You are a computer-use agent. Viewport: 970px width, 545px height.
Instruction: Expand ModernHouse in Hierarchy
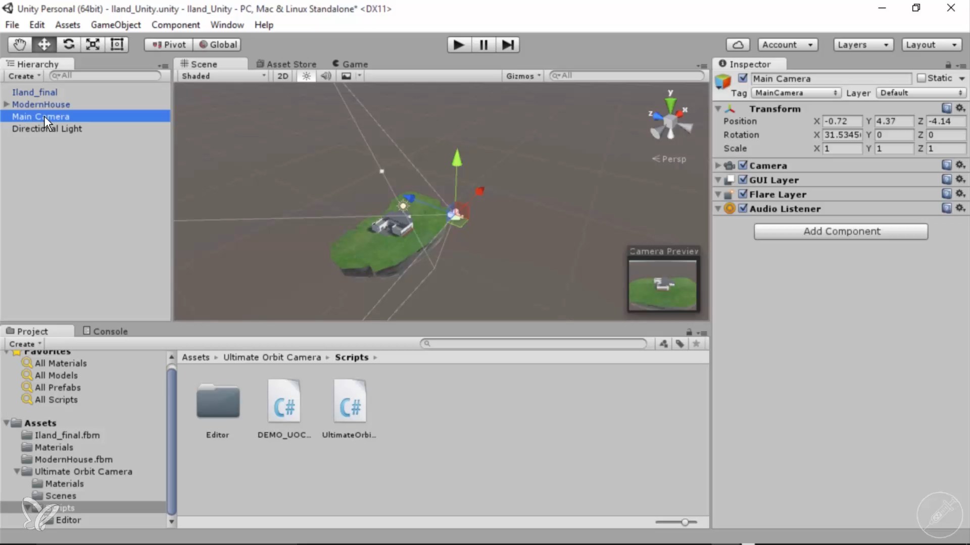click(7, 104)
